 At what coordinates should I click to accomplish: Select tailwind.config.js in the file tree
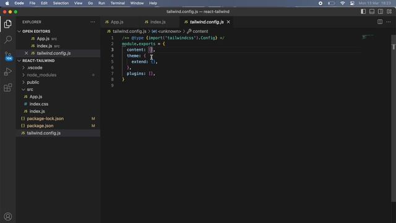58,133
